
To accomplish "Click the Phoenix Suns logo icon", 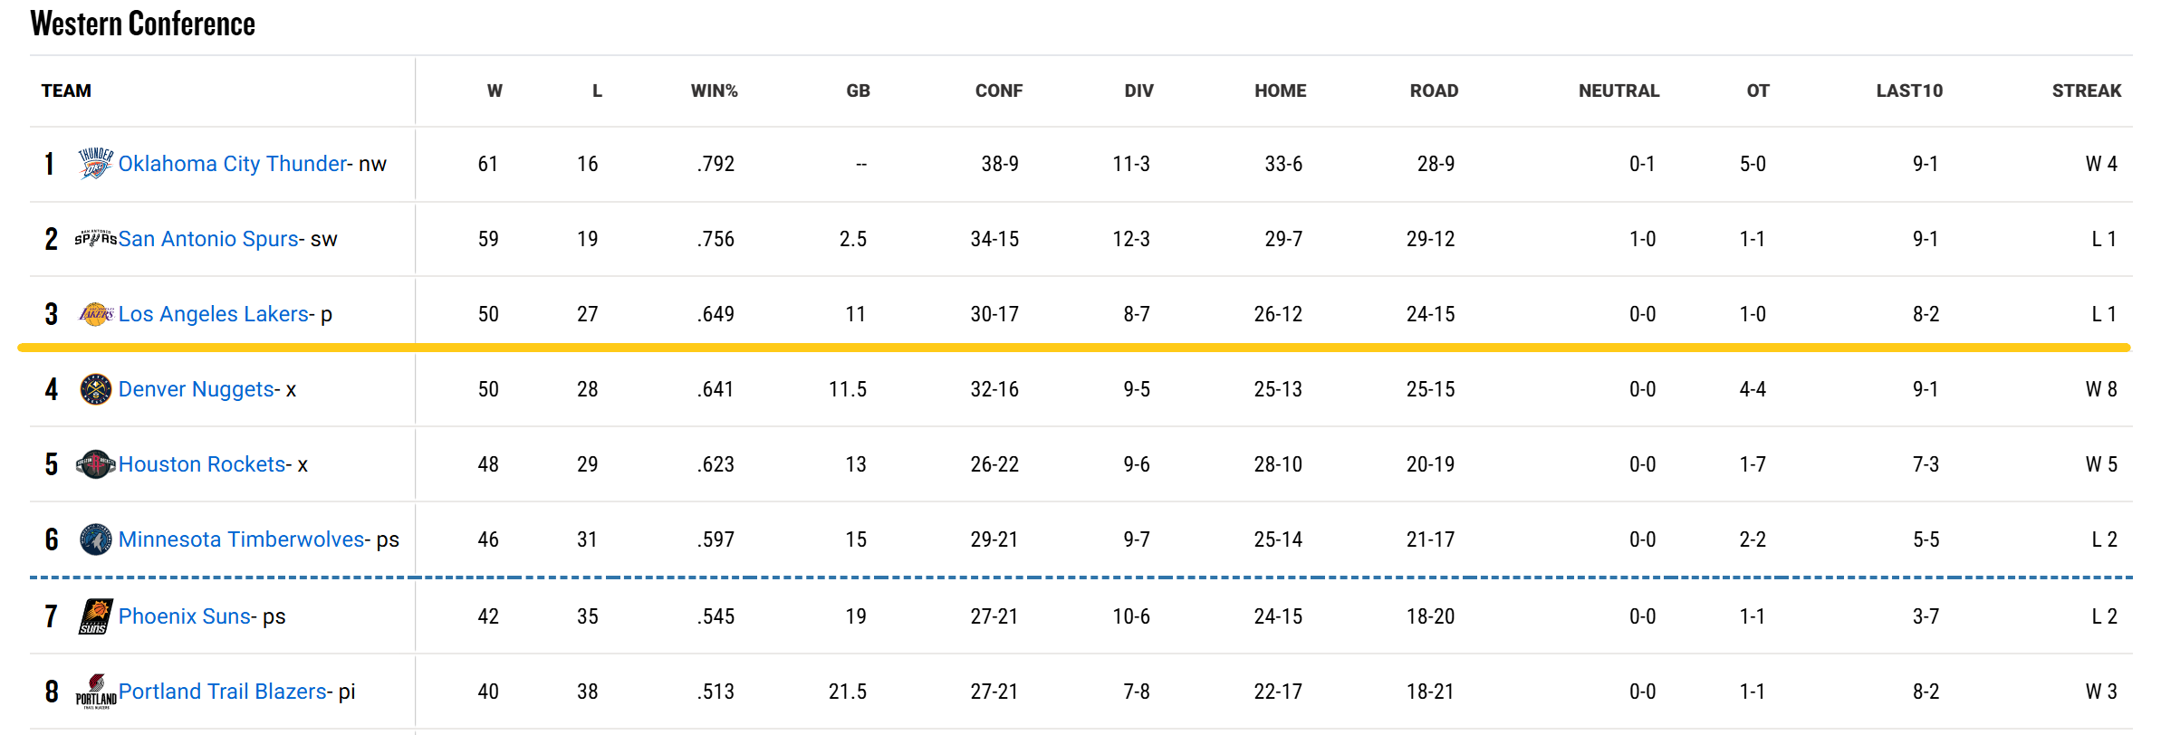I will pyautogui.click(x=95, y=616).
